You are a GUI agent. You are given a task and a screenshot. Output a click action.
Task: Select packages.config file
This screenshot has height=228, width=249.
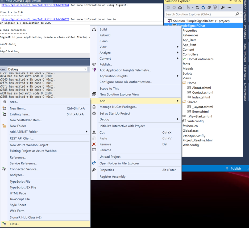(x=194, y=135)
